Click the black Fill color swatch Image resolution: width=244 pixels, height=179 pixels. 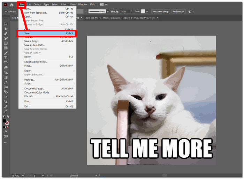click(x=5, y=121)
